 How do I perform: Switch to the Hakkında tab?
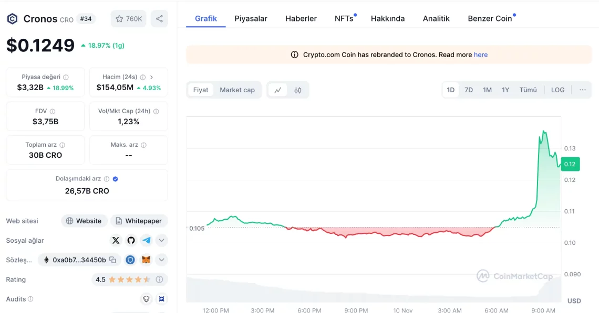pos(388,19)
